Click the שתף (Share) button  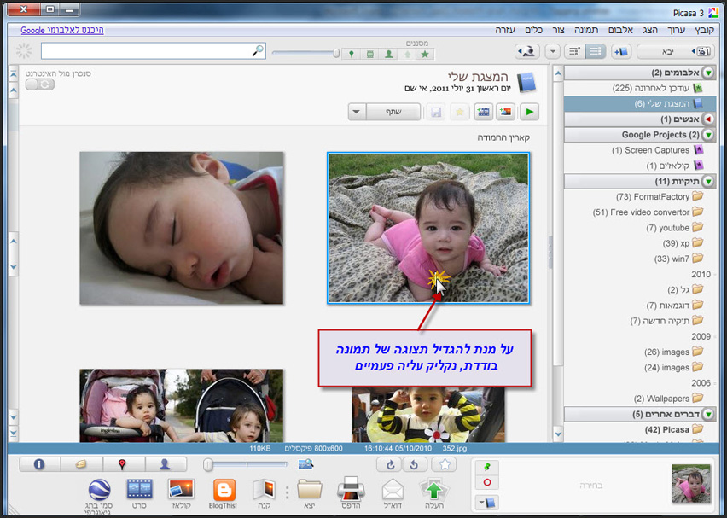coord(393,112)
